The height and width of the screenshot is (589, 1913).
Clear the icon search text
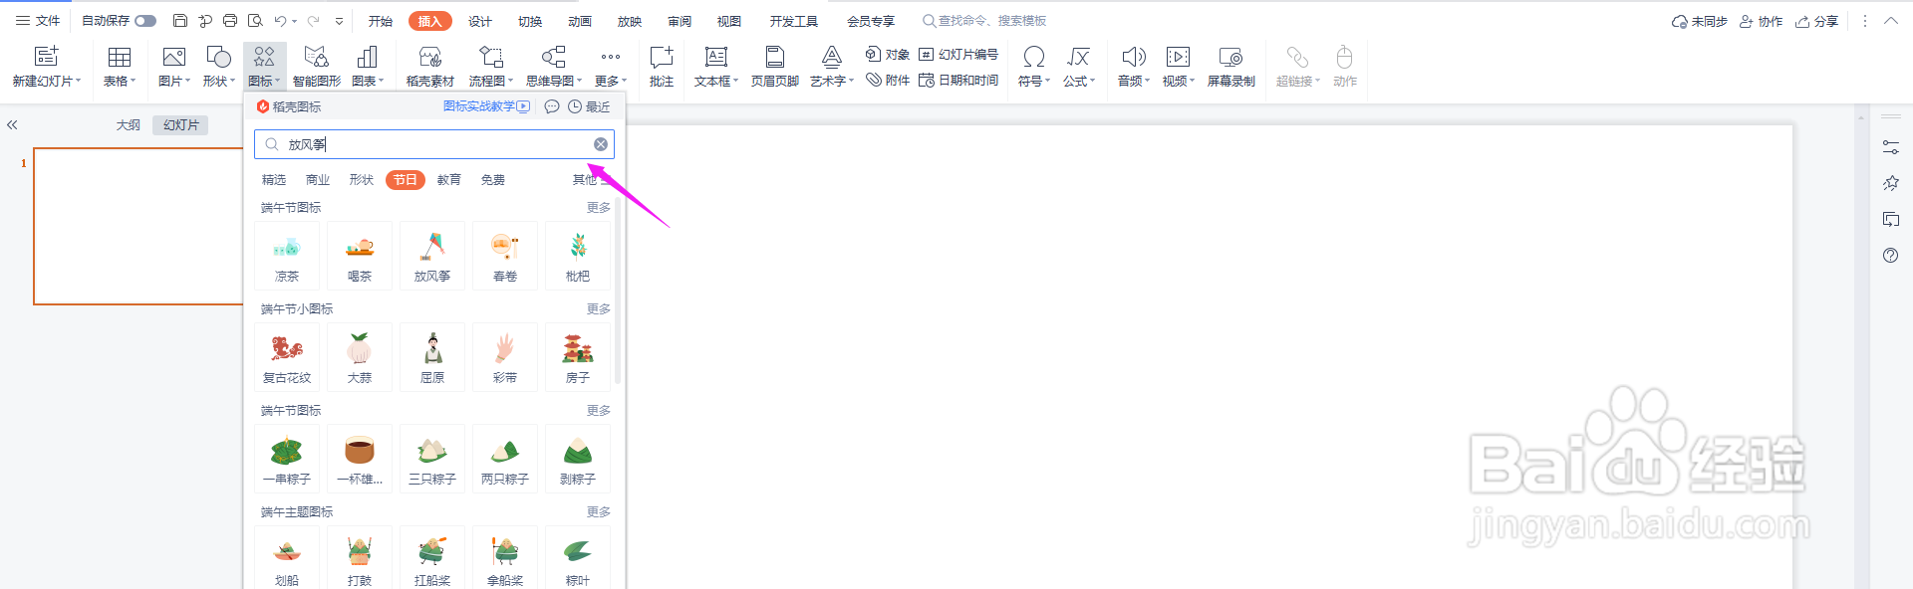601,144
